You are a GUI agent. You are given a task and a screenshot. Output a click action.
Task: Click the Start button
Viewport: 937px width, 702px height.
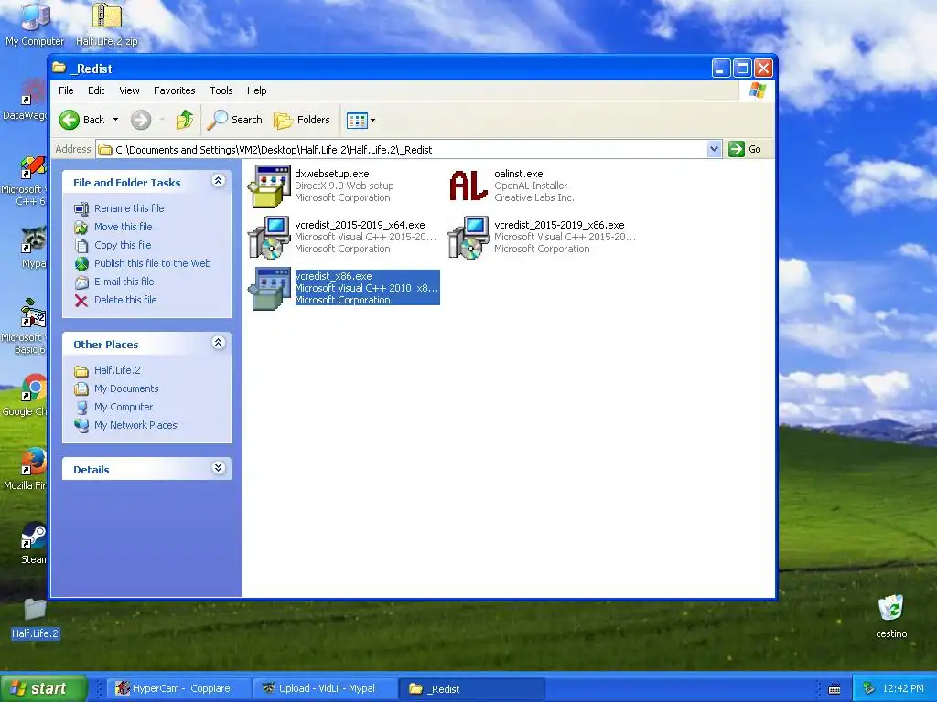[x=43, y=688]
